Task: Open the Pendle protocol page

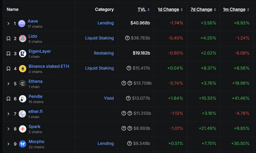Action: pos(35,96)
